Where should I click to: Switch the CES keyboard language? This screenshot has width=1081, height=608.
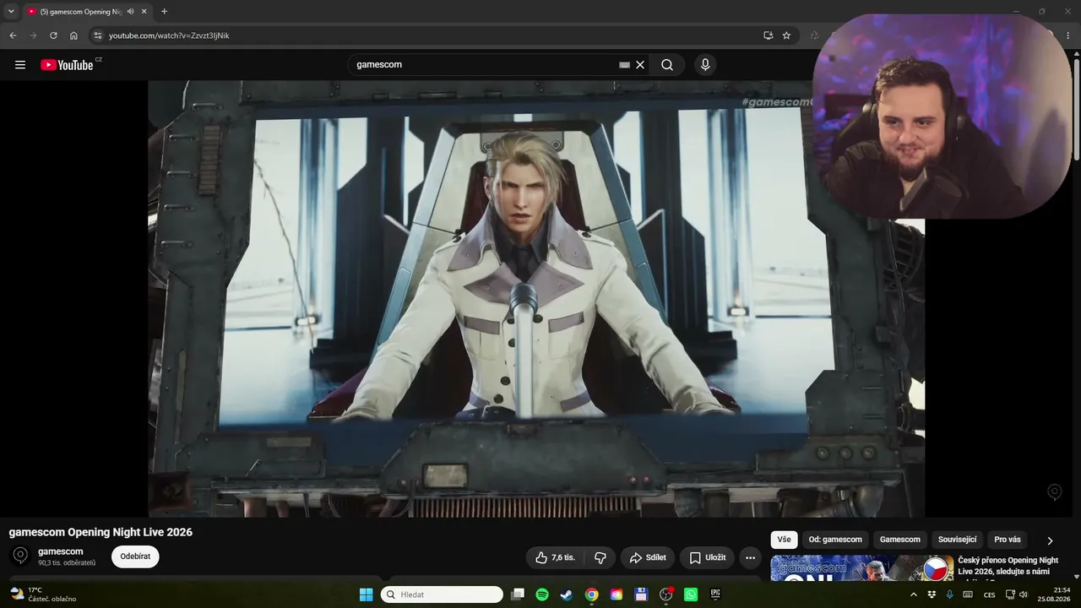click(989, 594)
